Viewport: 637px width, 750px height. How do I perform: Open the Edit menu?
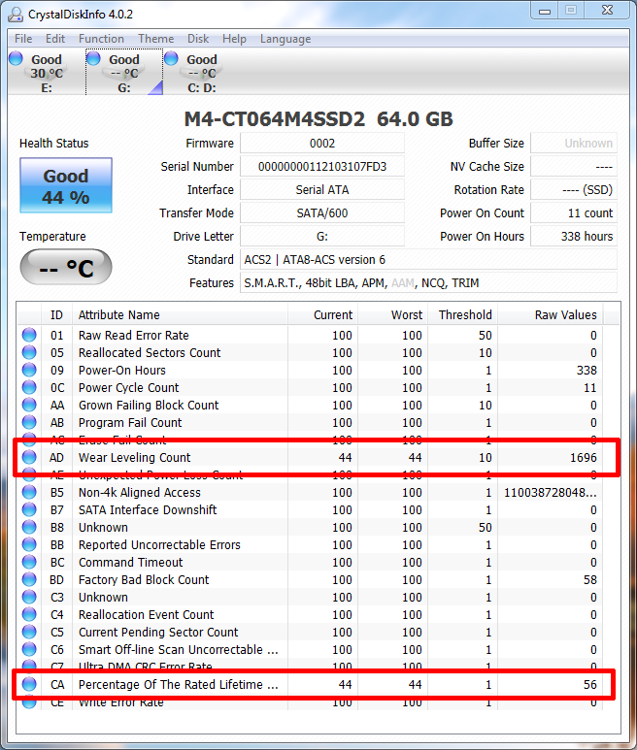pyautogui.click(x=55, y=39)
